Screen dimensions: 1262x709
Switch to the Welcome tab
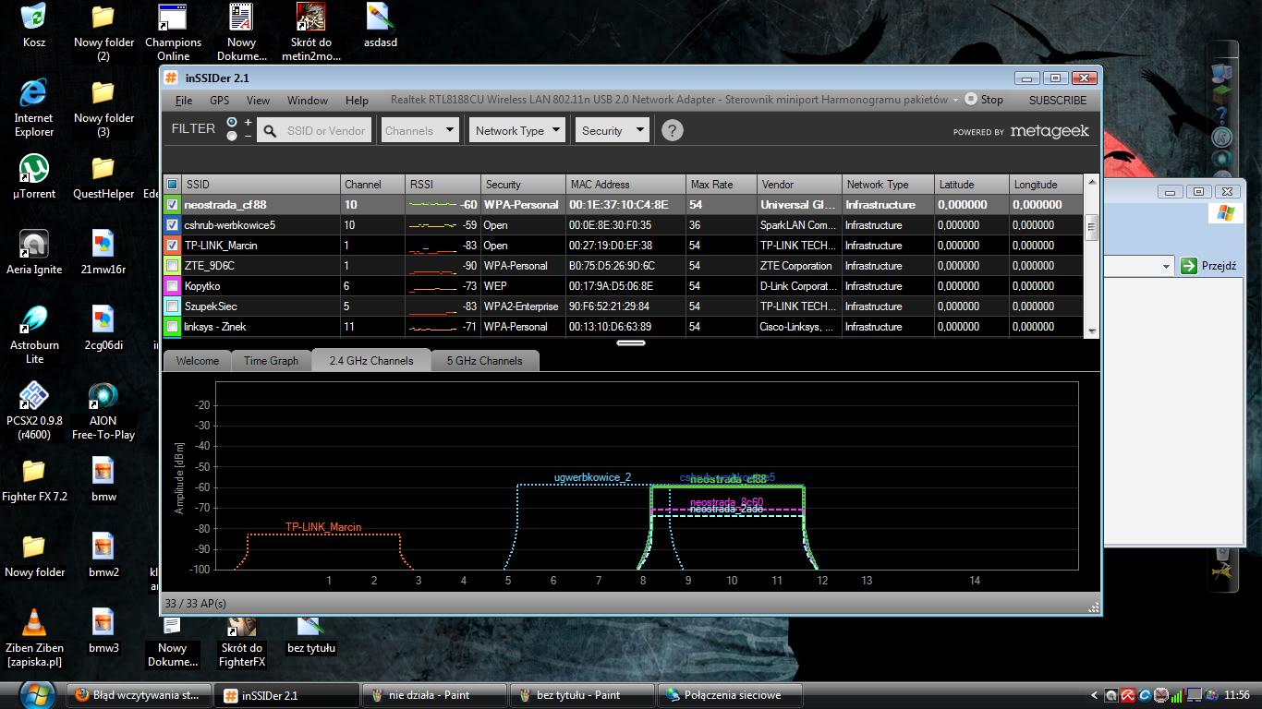198,361
